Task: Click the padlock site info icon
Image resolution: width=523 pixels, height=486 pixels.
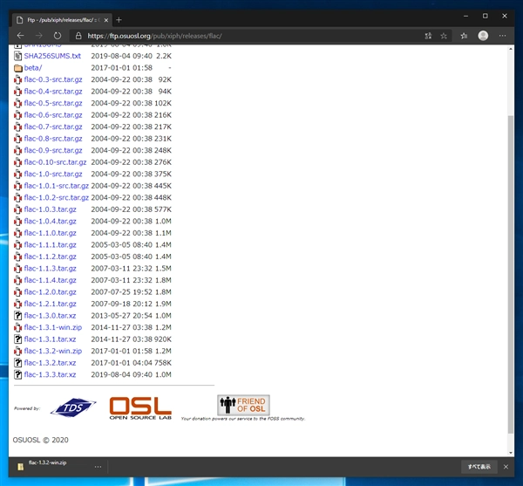Action: pos(78,36)
